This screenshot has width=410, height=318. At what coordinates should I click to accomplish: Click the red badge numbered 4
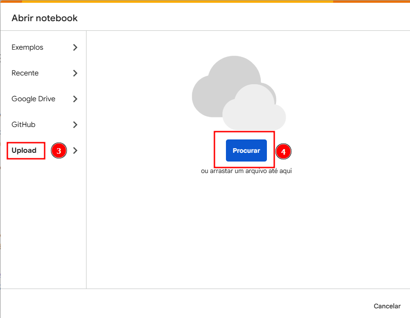point(283,151)
